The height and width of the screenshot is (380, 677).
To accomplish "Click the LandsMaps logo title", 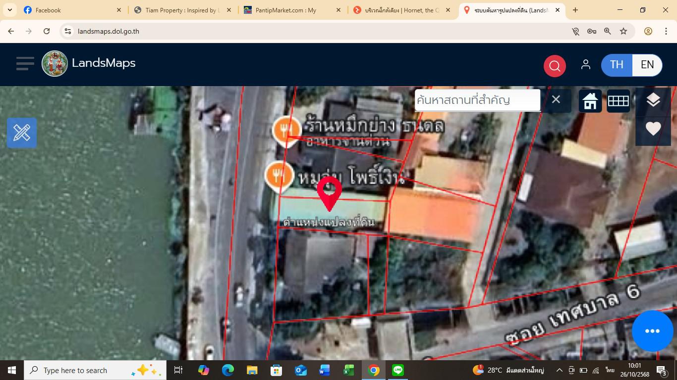I will pyautogui.click(x=104, y=63).
